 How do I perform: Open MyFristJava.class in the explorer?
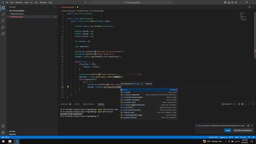(17, 14)
